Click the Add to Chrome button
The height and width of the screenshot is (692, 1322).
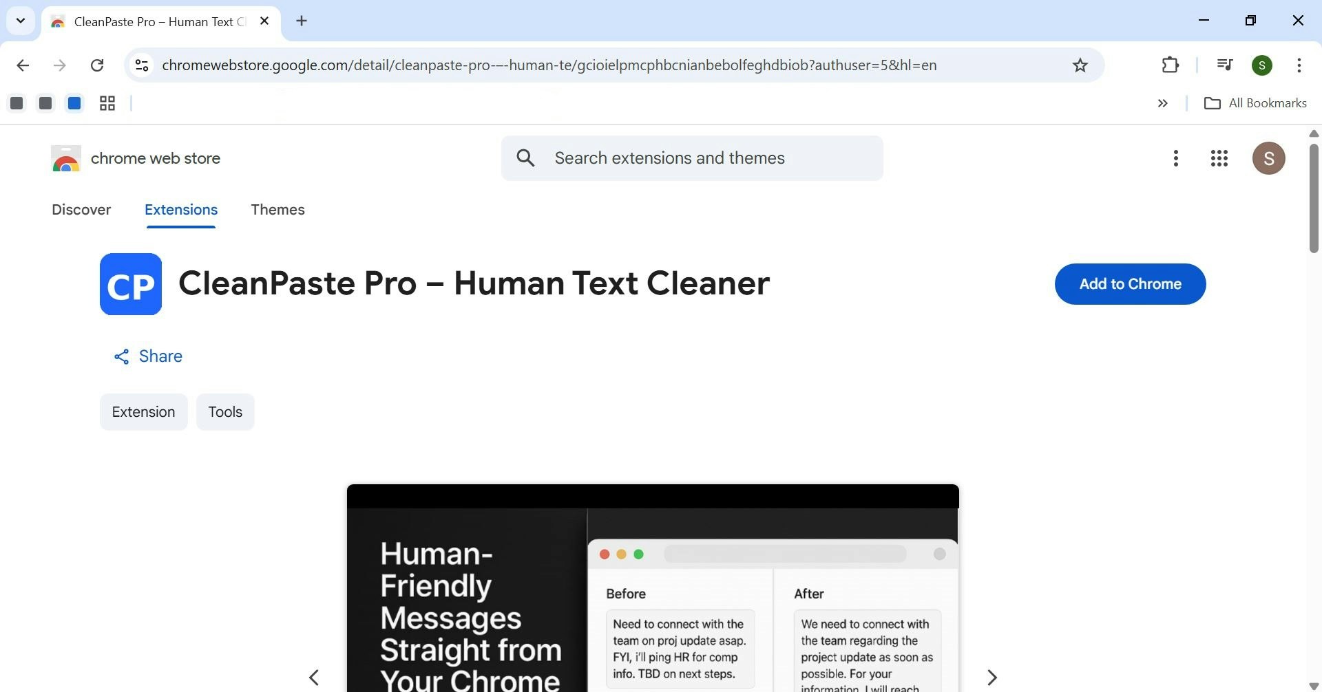[1130, 283]
